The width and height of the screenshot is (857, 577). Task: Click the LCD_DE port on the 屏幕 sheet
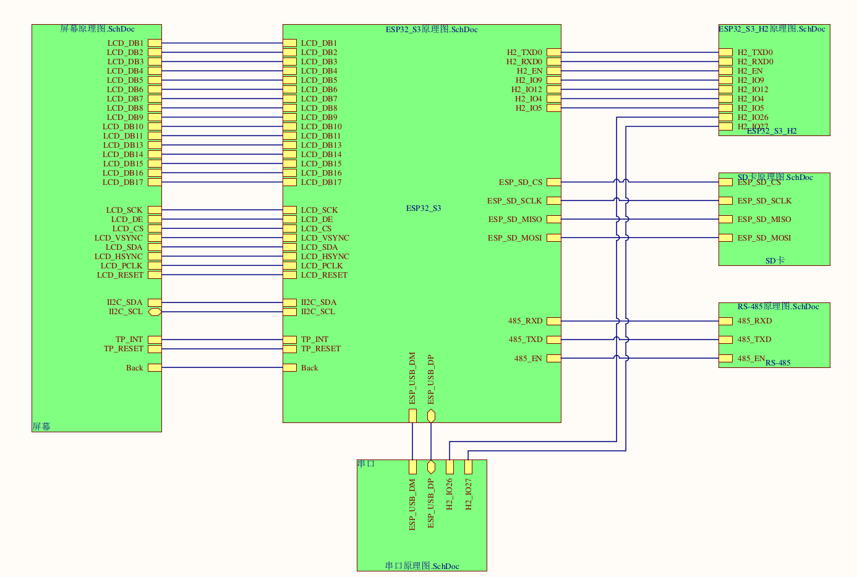[155, 220]
